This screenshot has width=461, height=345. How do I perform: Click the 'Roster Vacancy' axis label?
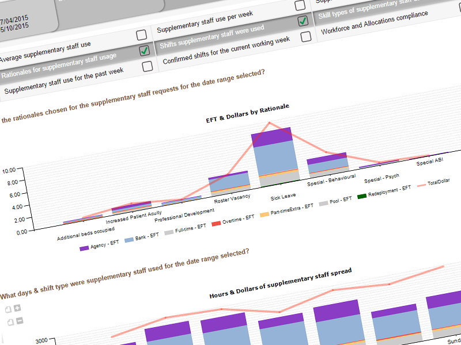pyautogui.click(x=232, y=198)
